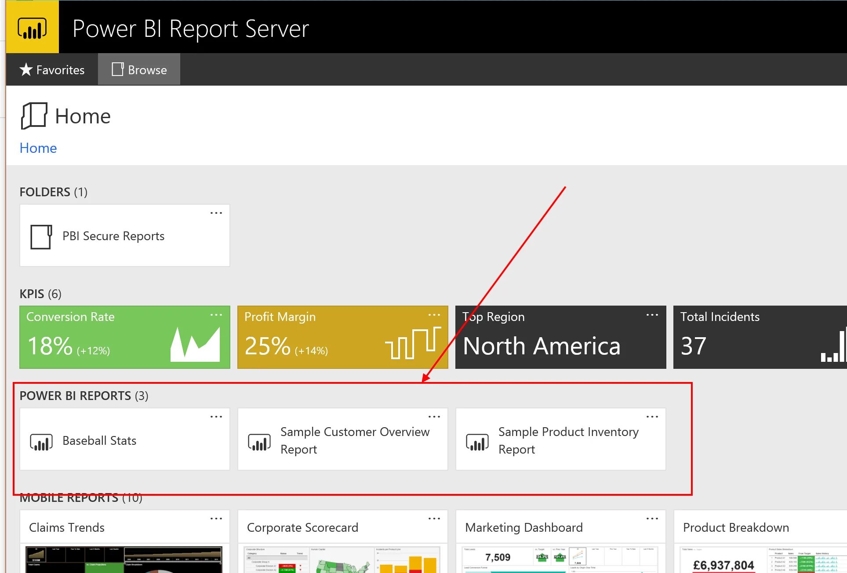Click the Home breadcrumb link

[38, 148]
